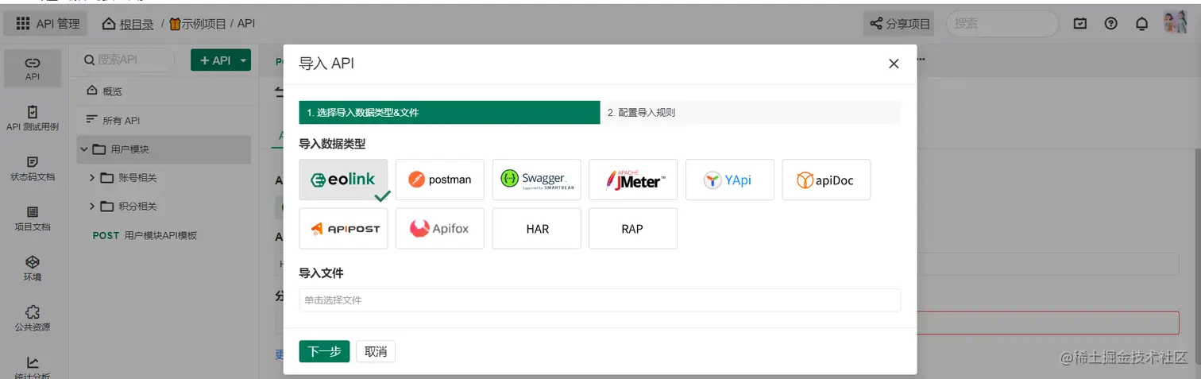The width and height of the screenshot is (1201, 379).
Task: Open POST 用户模块API模板 item
Action: [x=145, y=235]
